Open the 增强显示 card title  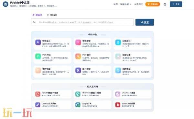coord(46,41)
